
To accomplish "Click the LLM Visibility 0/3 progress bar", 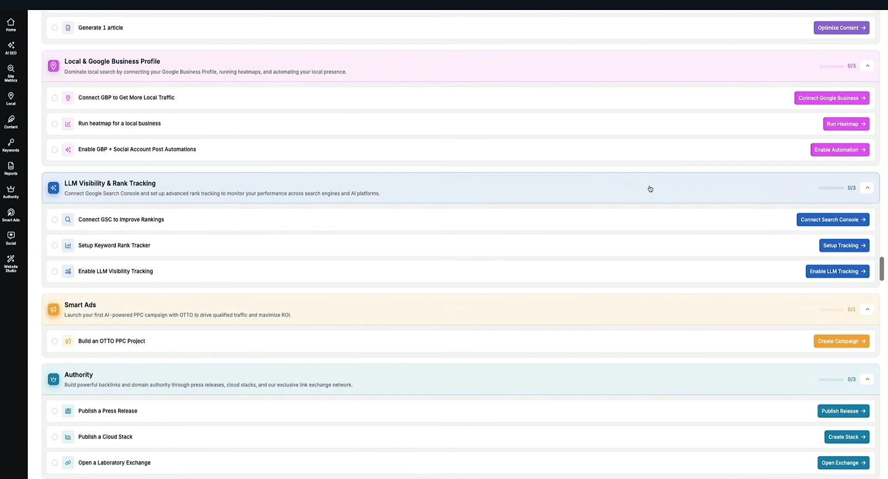I will tap(831, 188).
